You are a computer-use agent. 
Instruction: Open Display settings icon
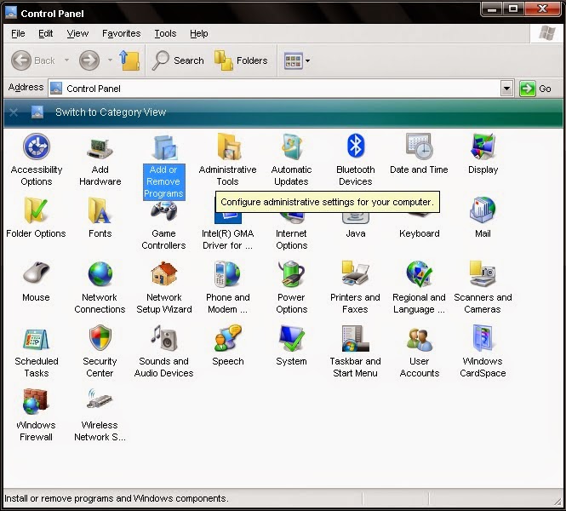pyautogui.click(x=483, y=146)
